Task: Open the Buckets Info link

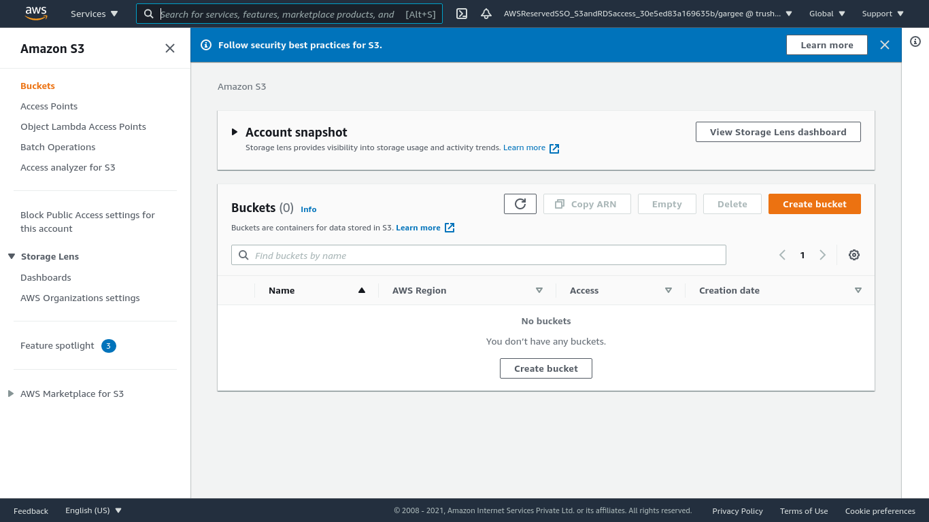Action: [x=309, y=209]
